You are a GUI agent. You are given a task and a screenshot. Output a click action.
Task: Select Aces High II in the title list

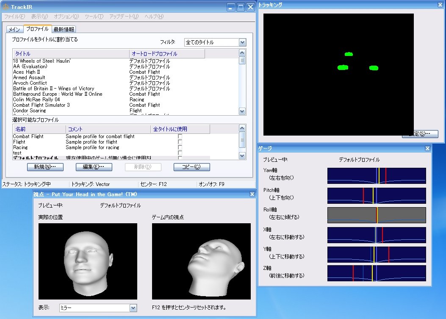click(x=26, y=72)
